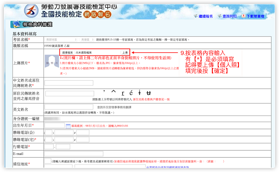Image resolution: width=279 pixels, height=172 pixels.
Task: Click the birthdate example hint text 填寫範例
Action: coord(100,126)
